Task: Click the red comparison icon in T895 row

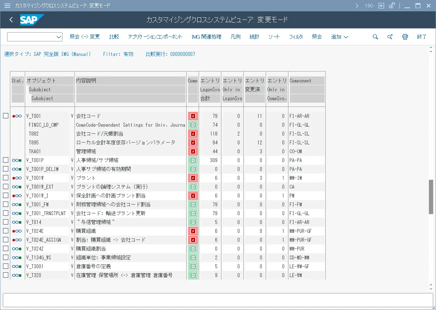Action: [193, 143]
